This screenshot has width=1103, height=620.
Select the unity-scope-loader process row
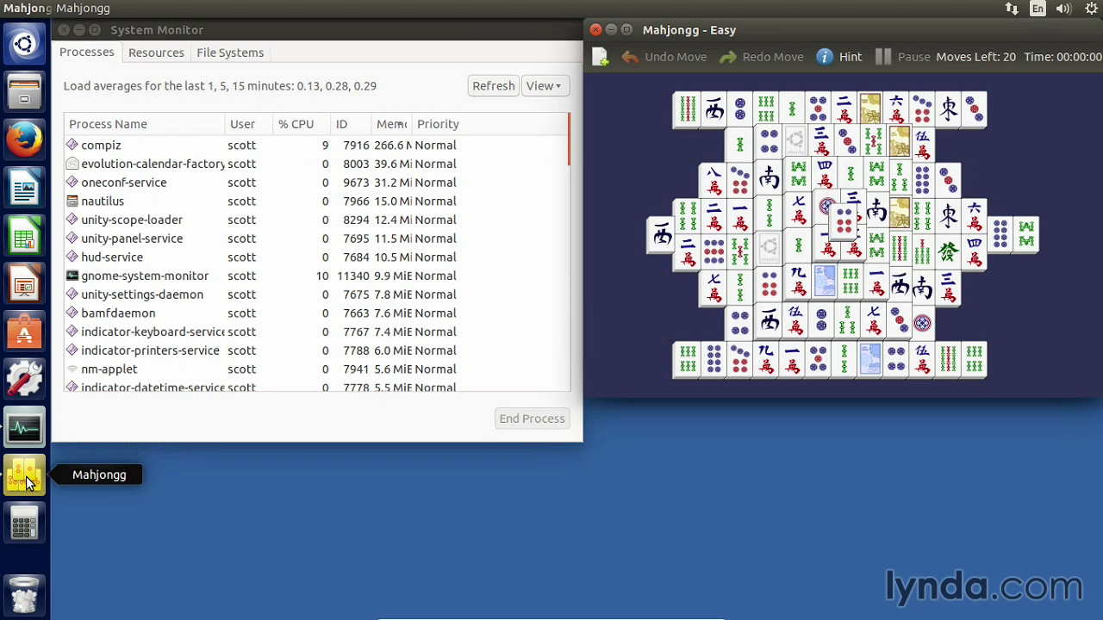(x=316, y=220)
